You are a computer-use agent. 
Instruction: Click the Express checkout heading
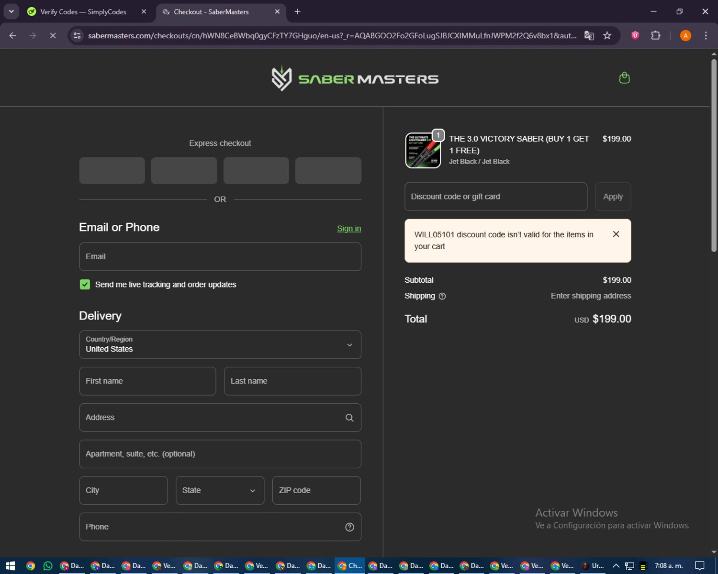point(220,143)
